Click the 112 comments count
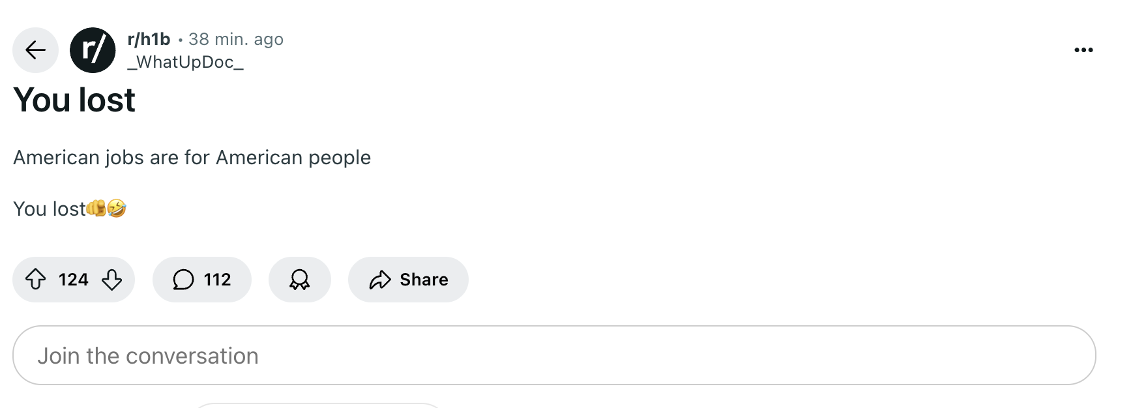 pyautogui.click(x=217, y=280)
